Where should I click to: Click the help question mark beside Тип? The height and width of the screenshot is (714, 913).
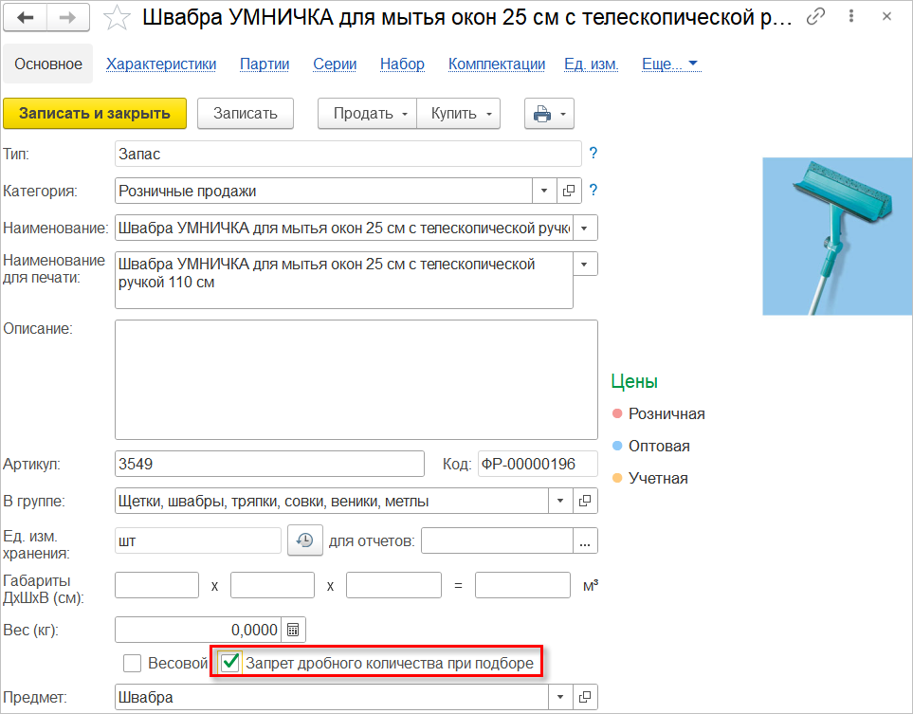click(593, 154)
